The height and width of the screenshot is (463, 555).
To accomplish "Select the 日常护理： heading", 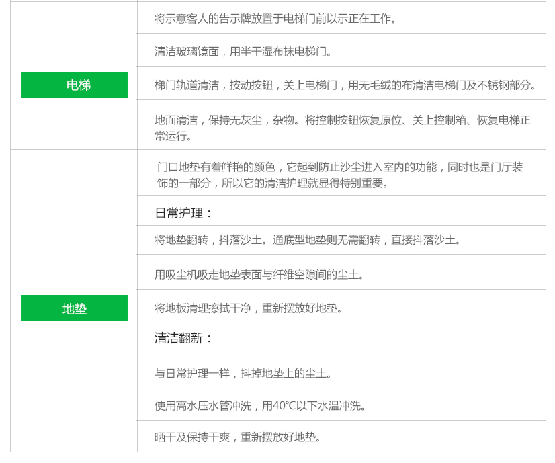I will tap(184, 213).
